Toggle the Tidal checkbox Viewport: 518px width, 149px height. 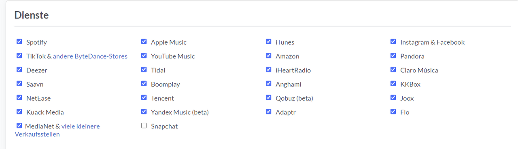coord(144,70)
